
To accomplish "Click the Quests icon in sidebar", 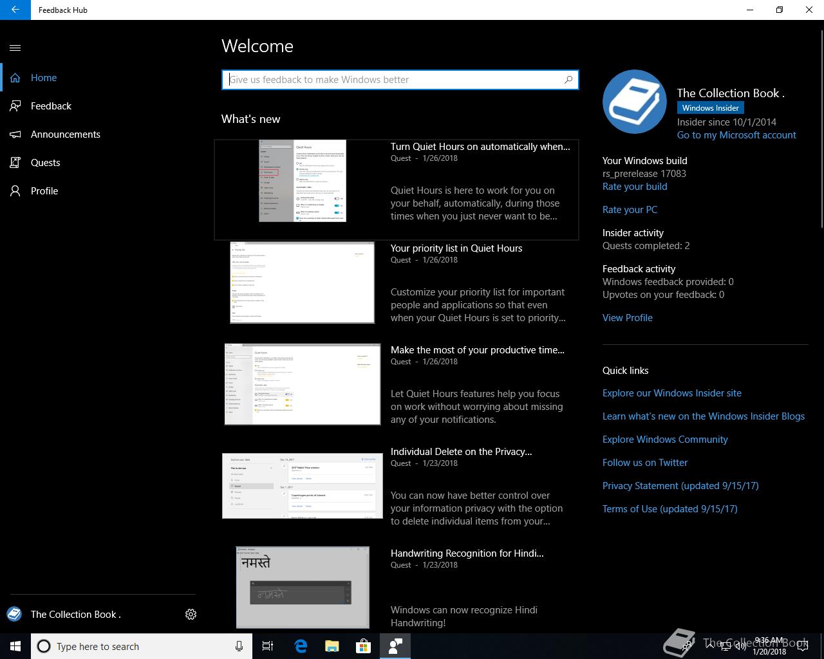I will [15, 163].
